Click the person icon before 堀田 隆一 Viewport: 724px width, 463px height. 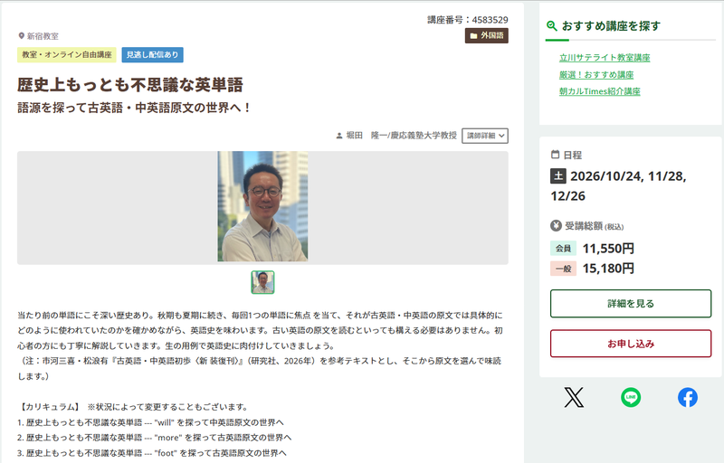338,136
